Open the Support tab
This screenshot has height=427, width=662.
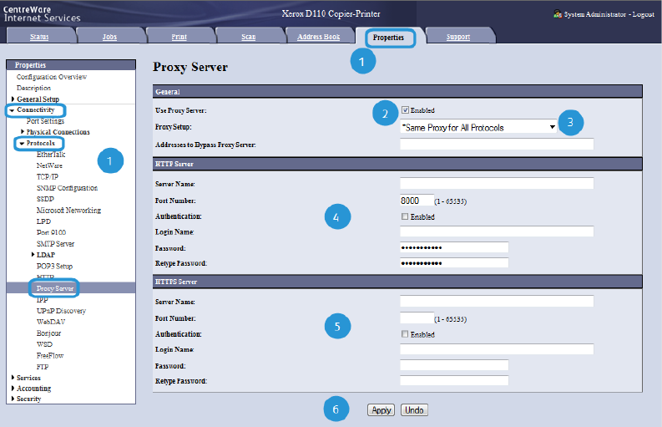(x=458, y=37)
